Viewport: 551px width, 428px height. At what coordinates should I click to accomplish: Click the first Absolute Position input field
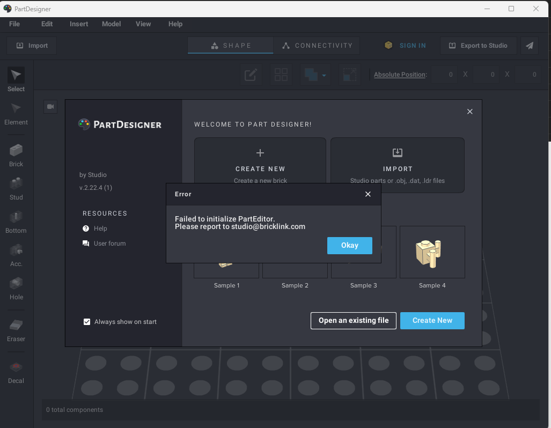point(444,75)
